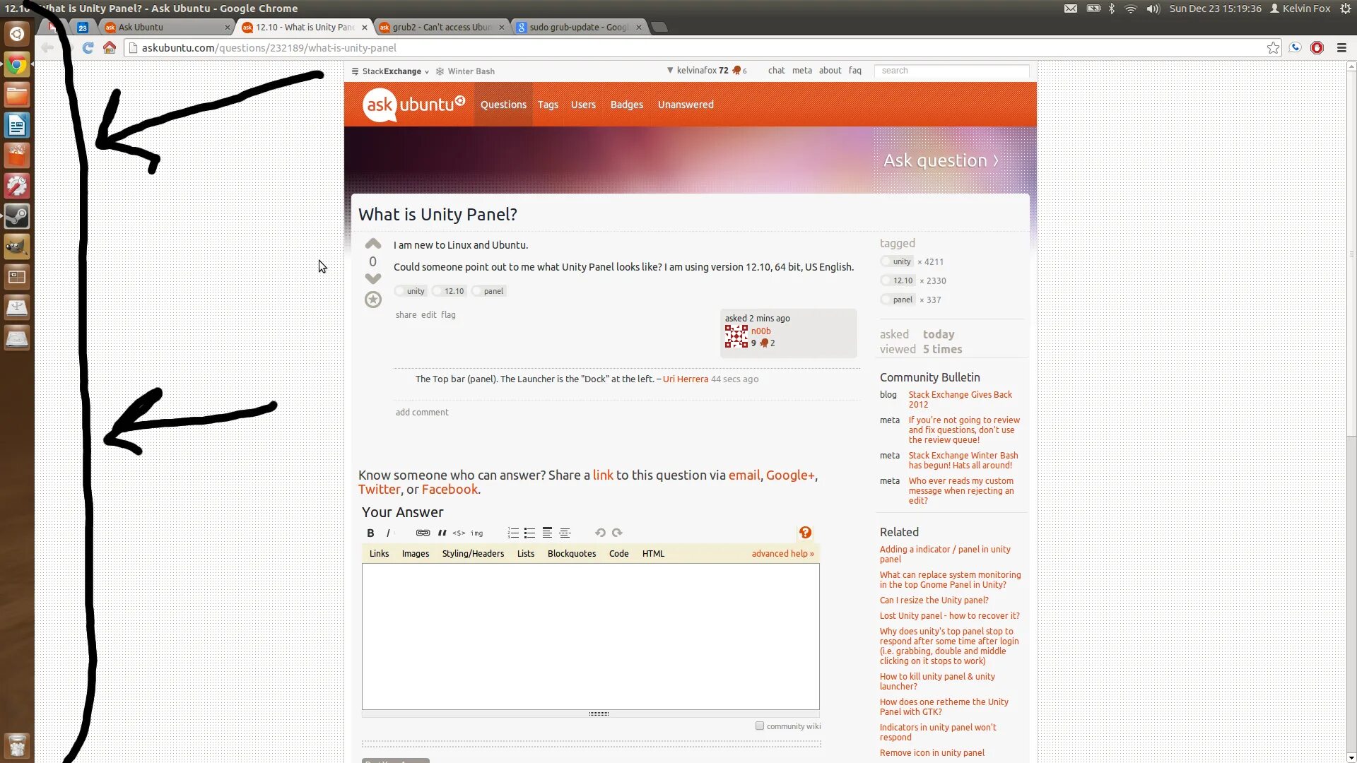
Task: Bookmark this page with the star icon
Action: (x=1273, y=48)
